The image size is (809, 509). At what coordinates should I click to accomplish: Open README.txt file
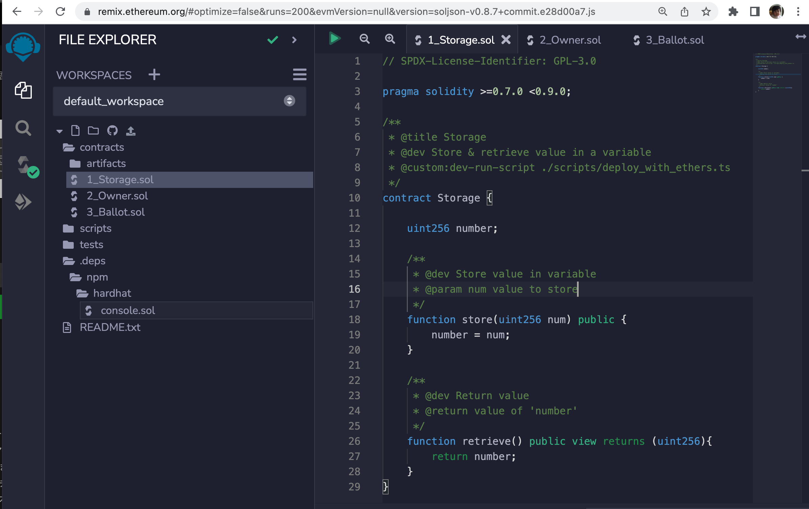[x=101, y=327]
